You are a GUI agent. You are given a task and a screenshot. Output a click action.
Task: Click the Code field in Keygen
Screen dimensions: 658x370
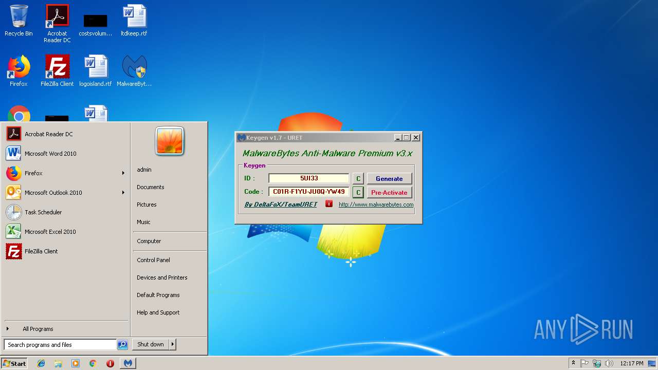[309, 192]
